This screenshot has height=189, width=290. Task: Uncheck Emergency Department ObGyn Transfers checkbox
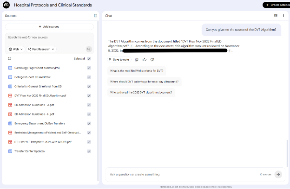(x=89, y=123)
